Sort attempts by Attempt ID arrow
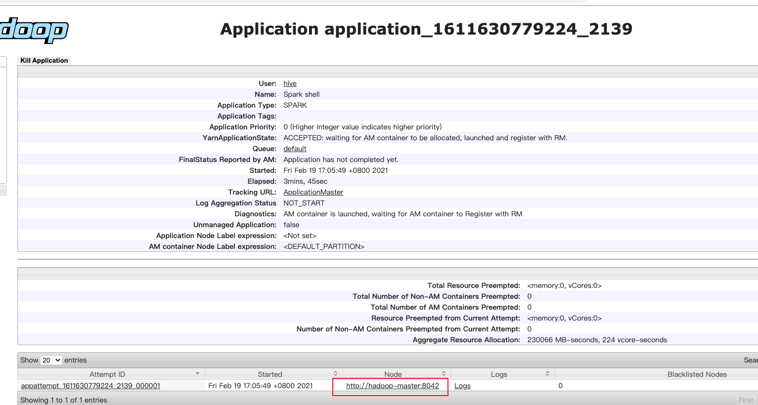 pos(197,374)
